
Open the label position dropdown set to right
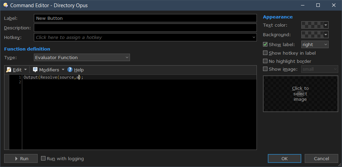(315, 44)
